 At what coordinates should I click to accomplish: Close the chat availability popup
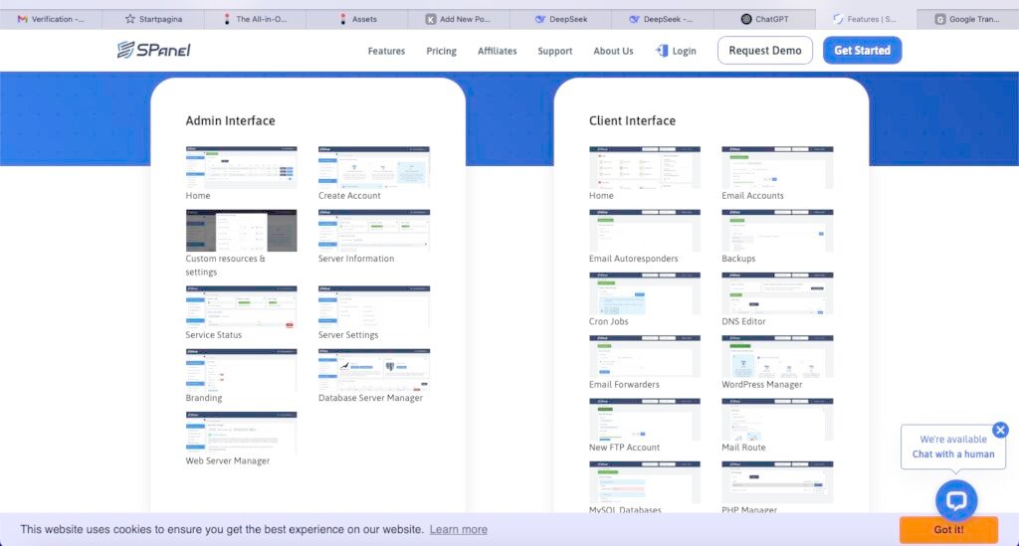tap(1000, 430)
